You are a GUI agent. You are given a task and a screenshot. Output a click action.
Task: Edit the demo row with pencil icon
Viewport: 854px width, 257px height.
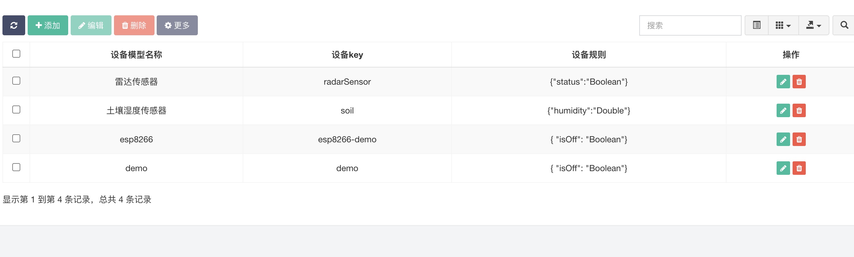tap(783, 168)
